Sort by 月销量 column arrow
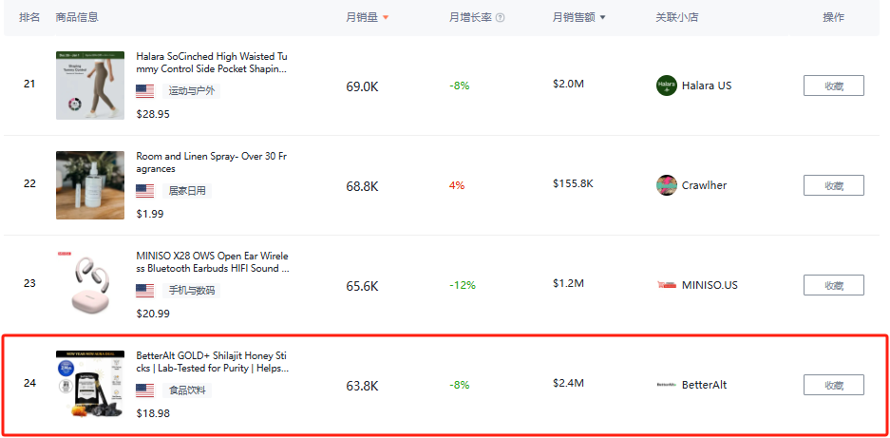This screenshot has width=890, height=438. [386, 18]
